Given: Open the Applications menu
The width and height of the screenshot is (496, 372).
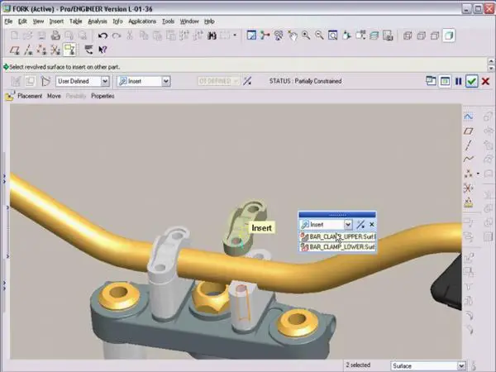Looking at the screenshot, I should point(142,21).
